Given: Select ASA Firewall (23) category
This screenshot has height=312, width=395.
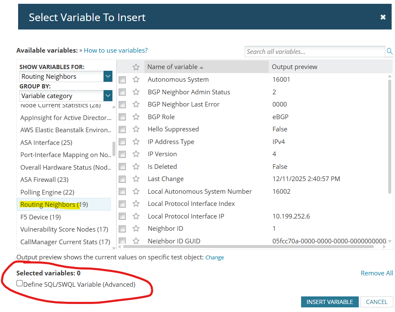Looking at the screenshot, I should 44,179.
